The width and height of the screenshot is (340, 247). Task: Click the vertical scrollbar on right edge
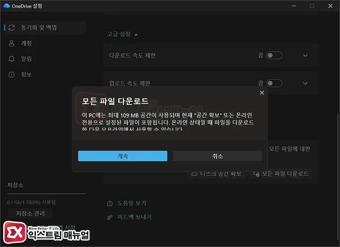(x=337, y=177)
